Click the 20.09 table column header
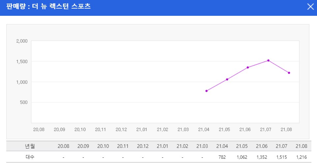 (x=83, y=146)
